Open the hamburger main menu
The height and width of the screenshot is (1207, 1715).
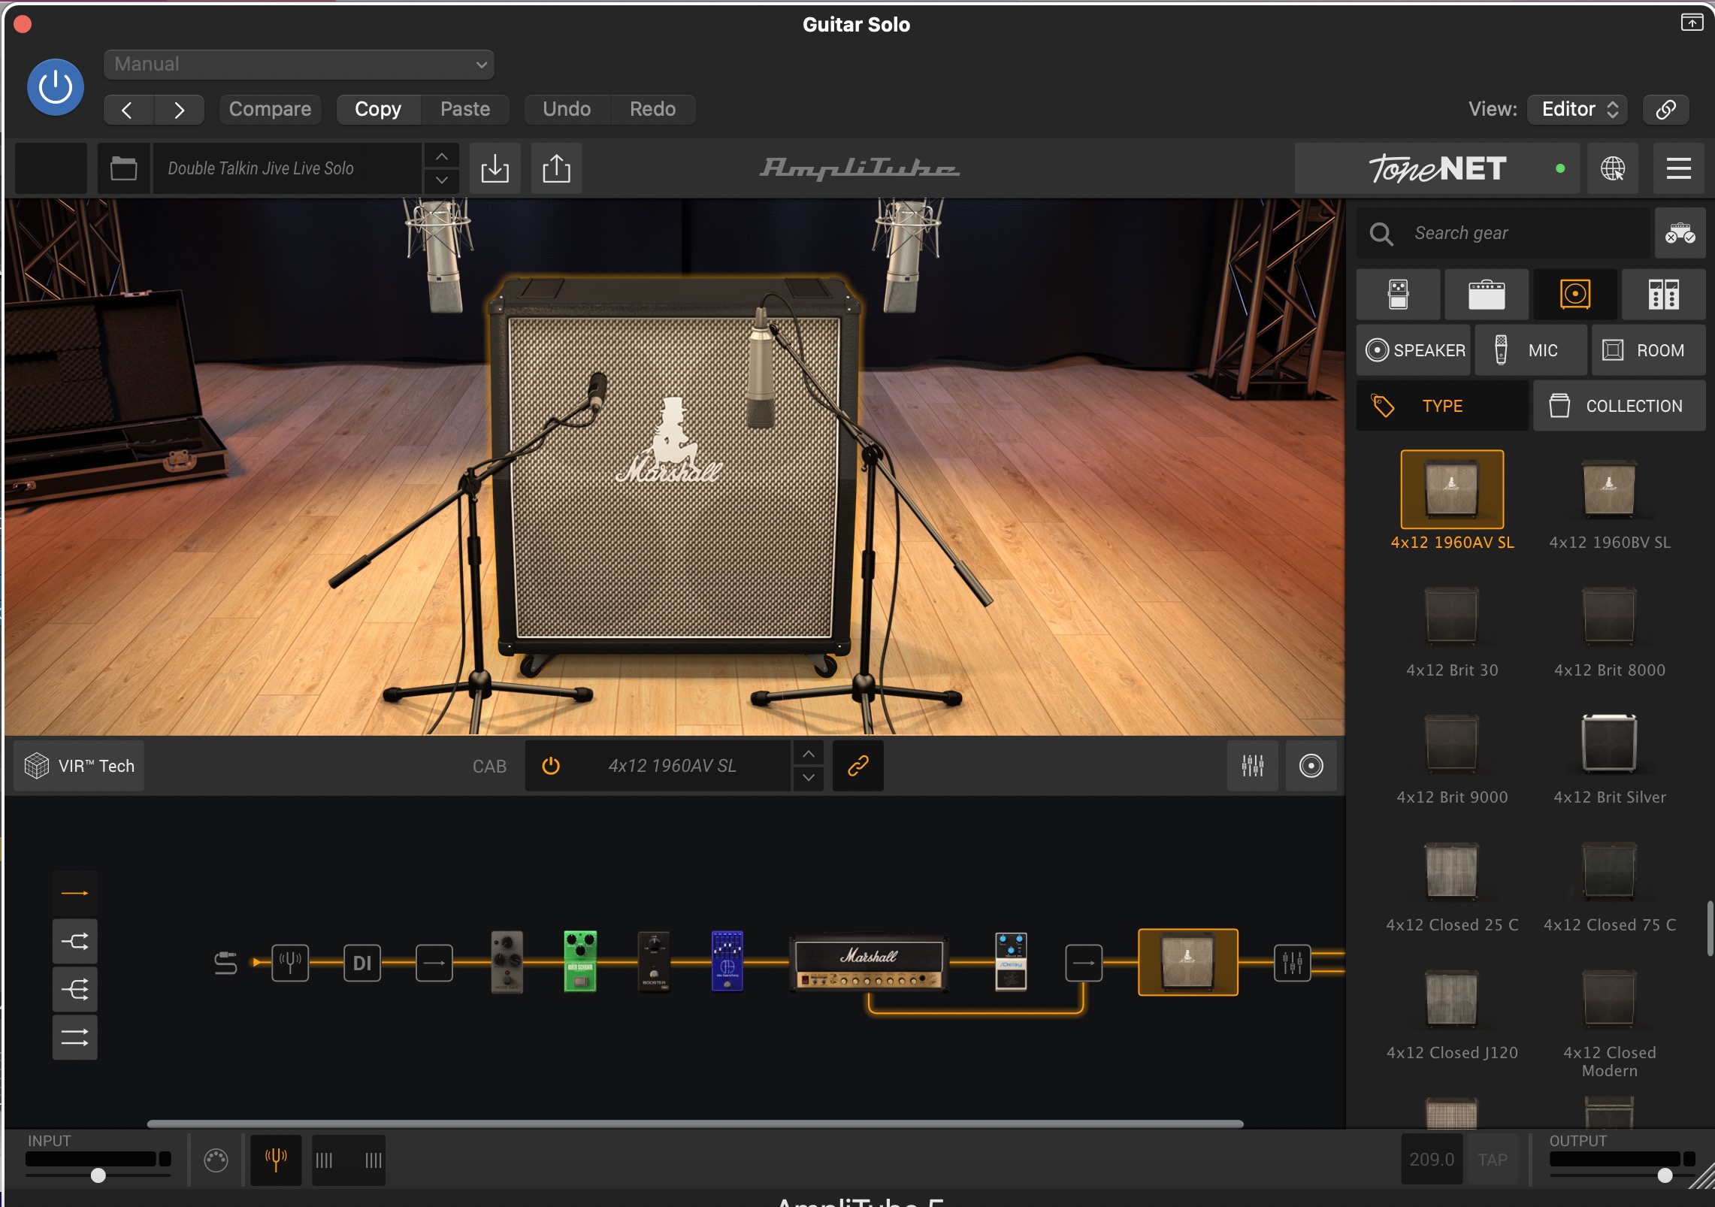pos(1678,168)
